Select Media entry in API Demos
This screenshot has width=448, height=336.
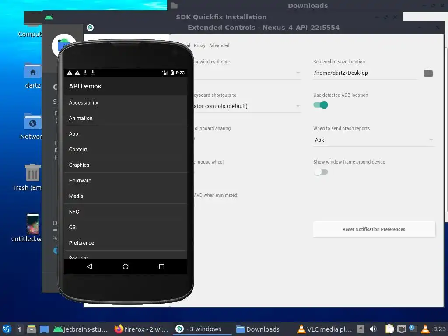coord(126,196)
